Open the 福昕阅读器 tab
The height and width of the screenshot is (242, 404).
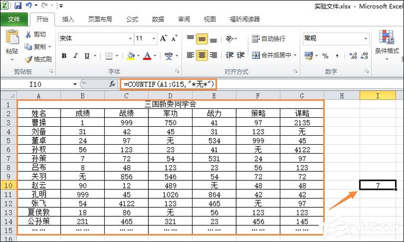click(x=245, y=19)
